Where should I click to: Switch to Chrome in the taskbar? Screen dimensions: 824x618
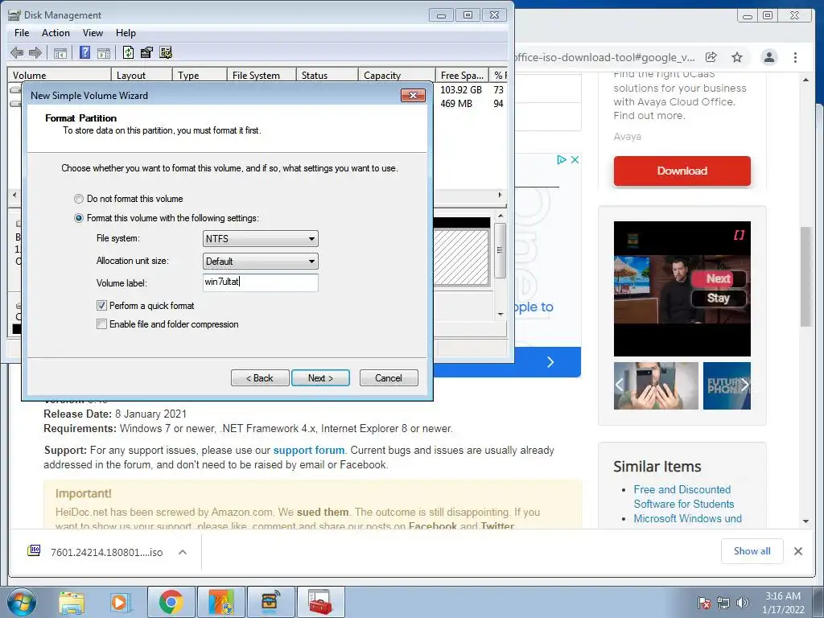click(x=171, y=602)
